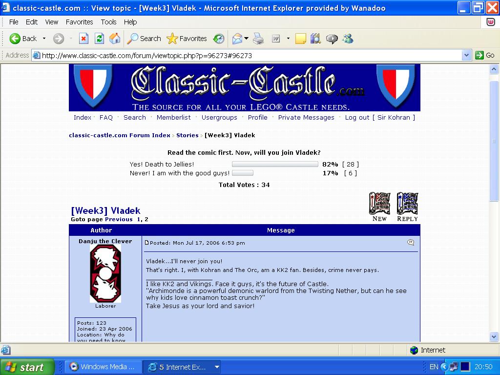Go to page 1 of topic

(x=138, y=219)
